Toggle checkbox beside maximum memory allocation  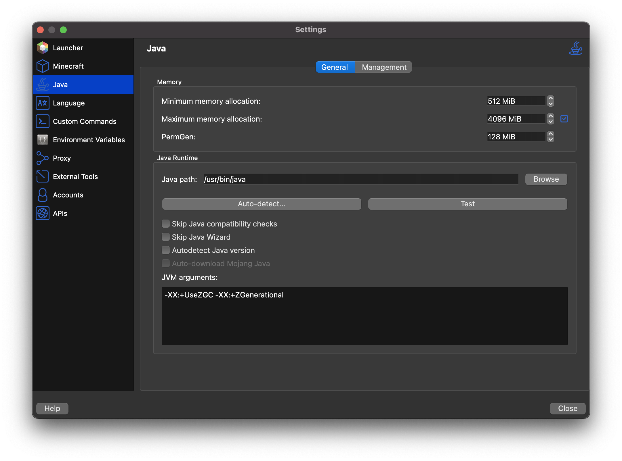click(x=564, y=119)
